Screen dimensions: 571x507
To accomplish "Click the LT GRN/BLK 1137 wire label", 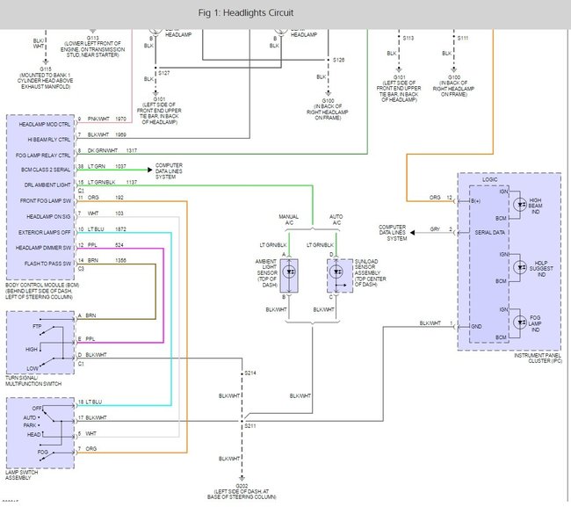I will 112,182.
